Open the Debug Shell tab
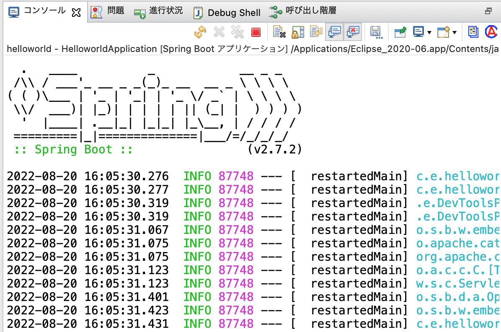The width and height of the screenshot is (501, 332). [227, 13]
